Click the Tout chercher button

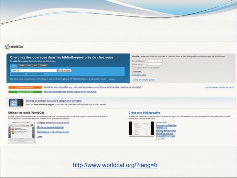coord(65,71)
